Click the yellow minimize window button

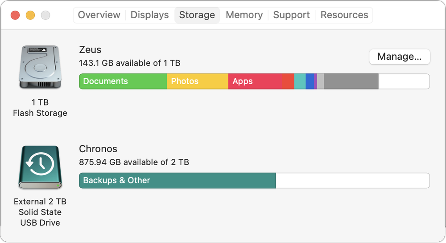[30, 15]
